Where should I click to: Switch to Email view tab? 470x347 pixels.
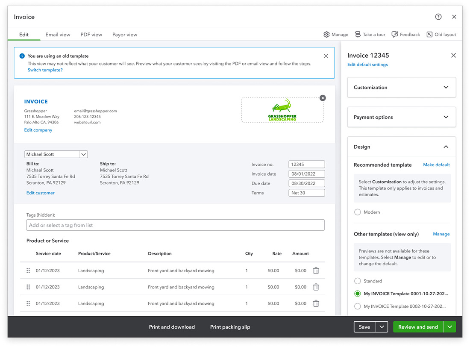[58, 35]
